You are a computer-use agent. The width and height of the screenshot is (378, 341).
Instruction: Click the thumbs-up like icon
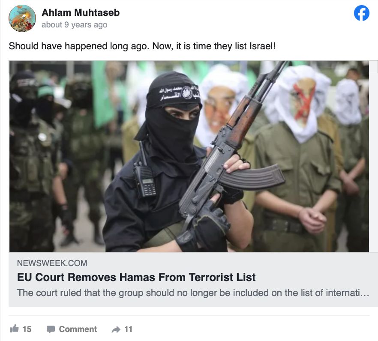click(14, 329)
